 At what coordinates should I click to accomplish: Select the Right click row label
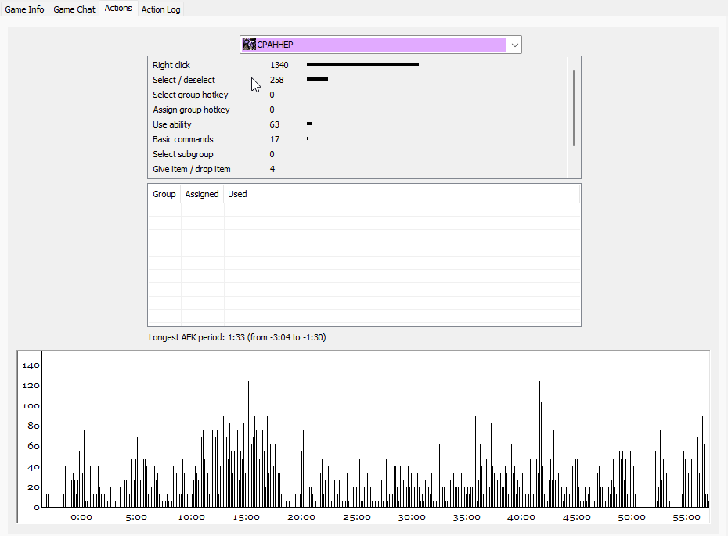[x=171, y=65]
